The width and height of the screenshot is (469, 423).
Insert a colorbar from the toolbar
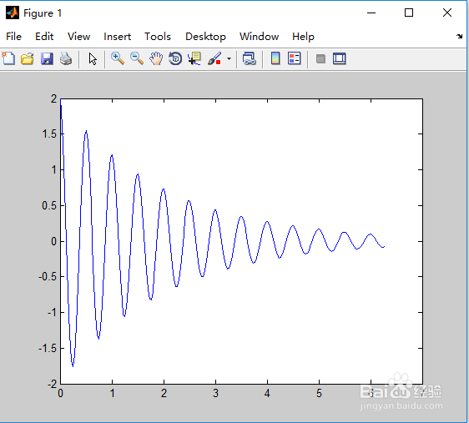tap(275, 58)
